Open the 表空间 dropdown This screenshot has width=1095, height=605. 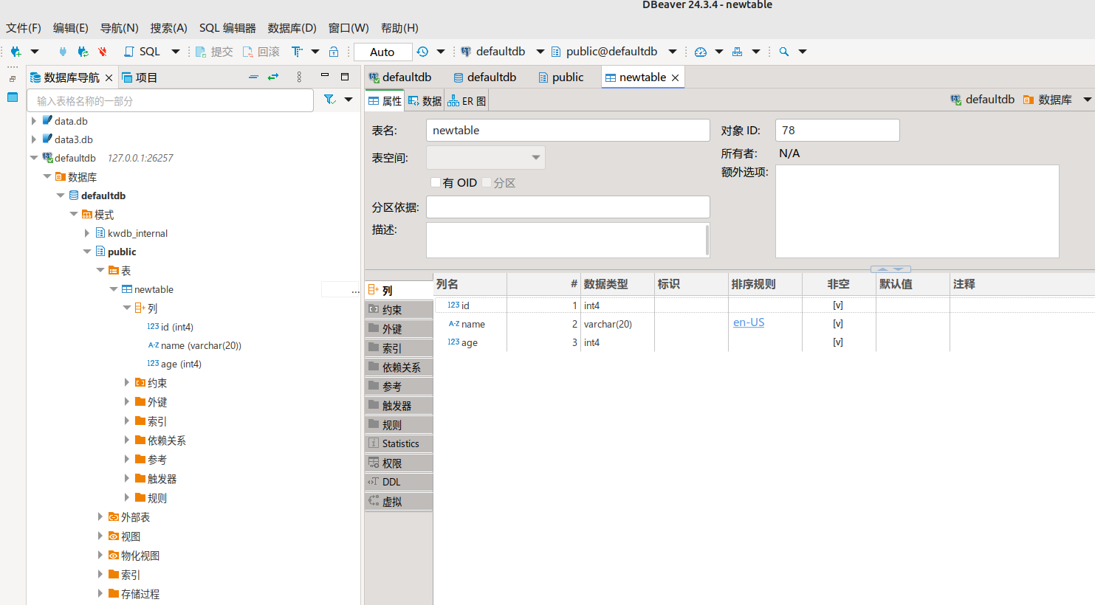click(x=486, y=158)
